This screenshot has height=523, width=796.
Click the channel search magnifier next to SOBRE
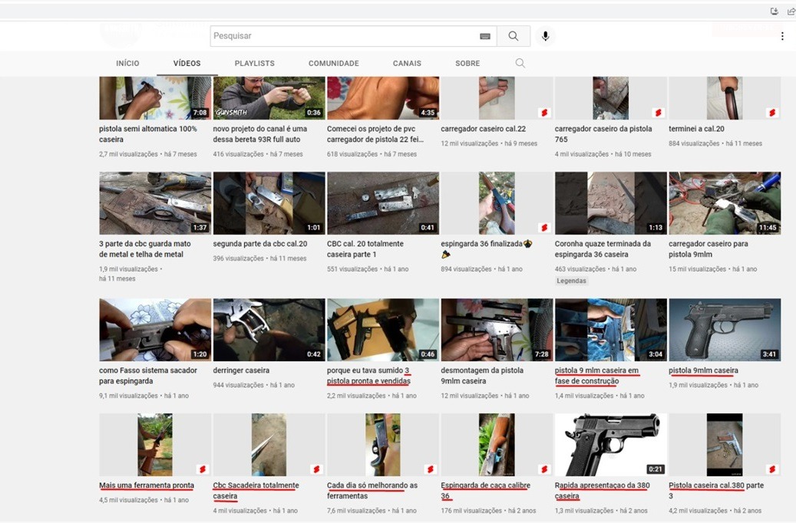(x=520, y=64)
